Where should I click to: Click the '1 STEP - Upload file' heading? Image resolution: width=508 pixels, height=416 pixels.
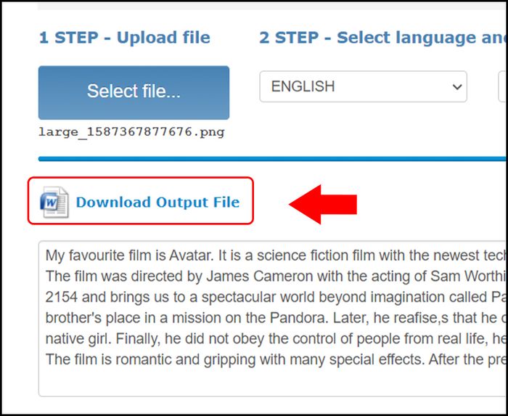click(124, 38)
